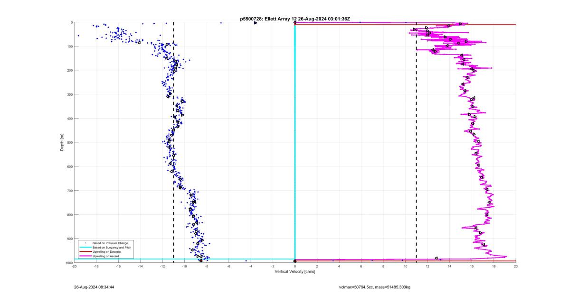The width and height of the screenshot is (570, 295).
Task: Click depth tick label '1000'
Action: 68,263
